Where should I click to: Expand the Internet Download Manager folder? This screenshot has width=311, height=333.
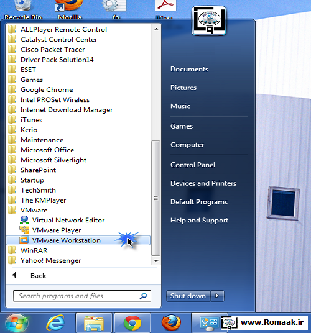tap(67, 110)
